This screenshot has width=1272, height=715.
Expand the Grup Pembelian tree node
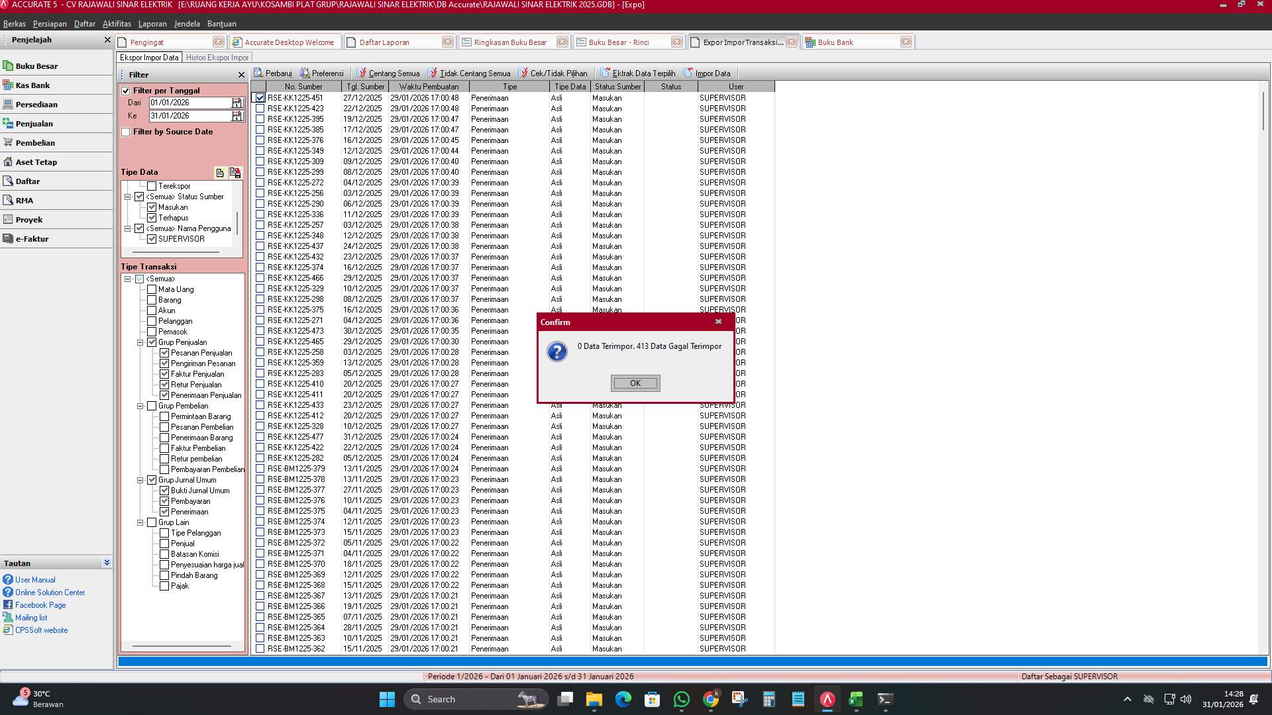pyautogui.click(x=140, y=405)
